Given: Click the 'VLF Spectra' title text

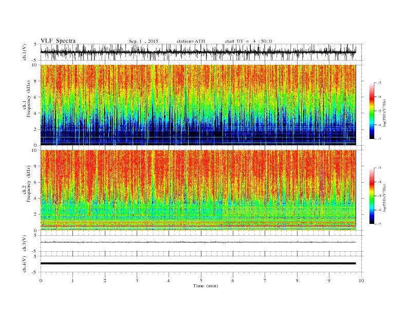Looking at the screenshot, I should point(58,41).
